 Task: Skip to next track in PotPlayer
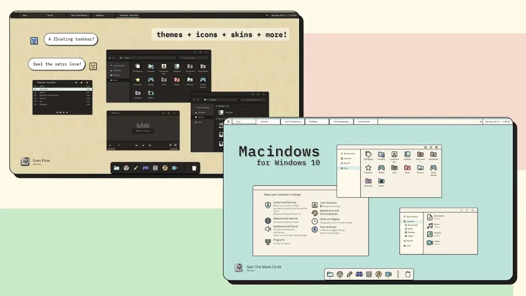click(x=150, y=145)
